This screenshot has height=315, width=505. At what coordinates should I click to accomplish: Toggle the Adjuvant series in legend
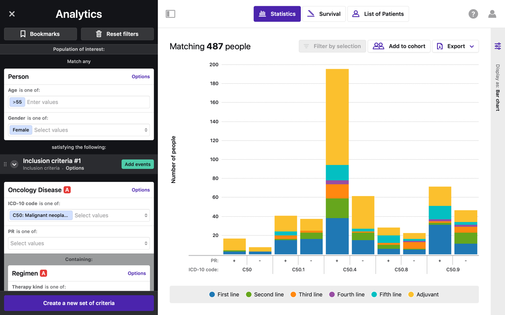pyautogui.click(x=423, y=295)
